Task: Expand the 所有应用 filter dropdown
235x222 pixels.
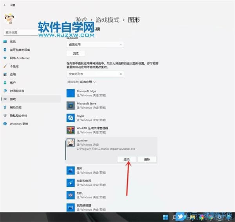Action: click(88, 82)
